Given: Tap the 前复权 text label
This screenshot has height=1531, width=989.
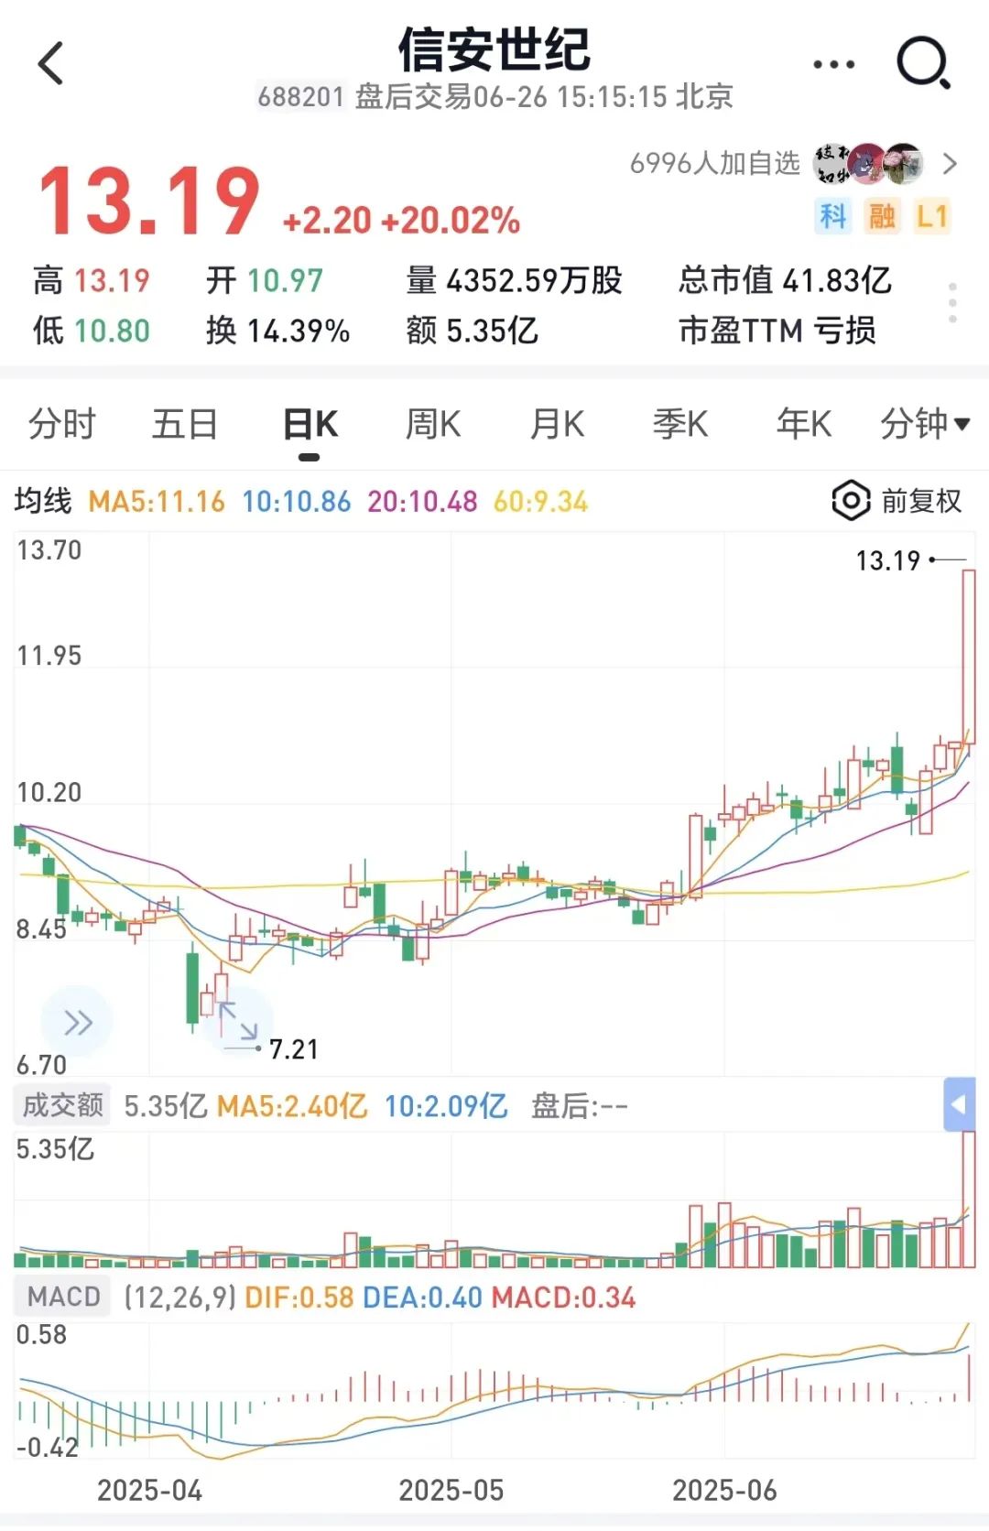Looking at the screenshot, I should [921, 501].
